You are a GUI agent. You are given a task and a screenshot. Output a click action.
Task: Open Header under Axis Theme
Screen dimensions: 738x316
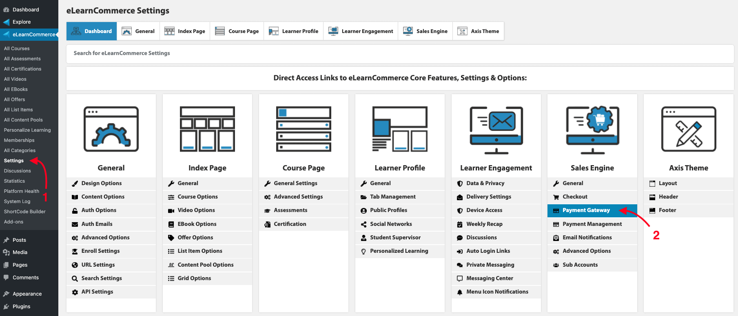[689, 197]
